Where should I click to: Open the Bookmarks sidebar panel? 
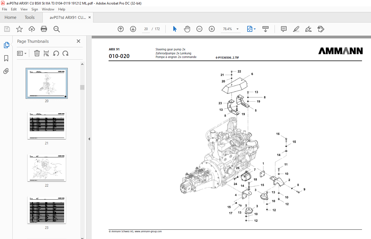coord(6,58)
